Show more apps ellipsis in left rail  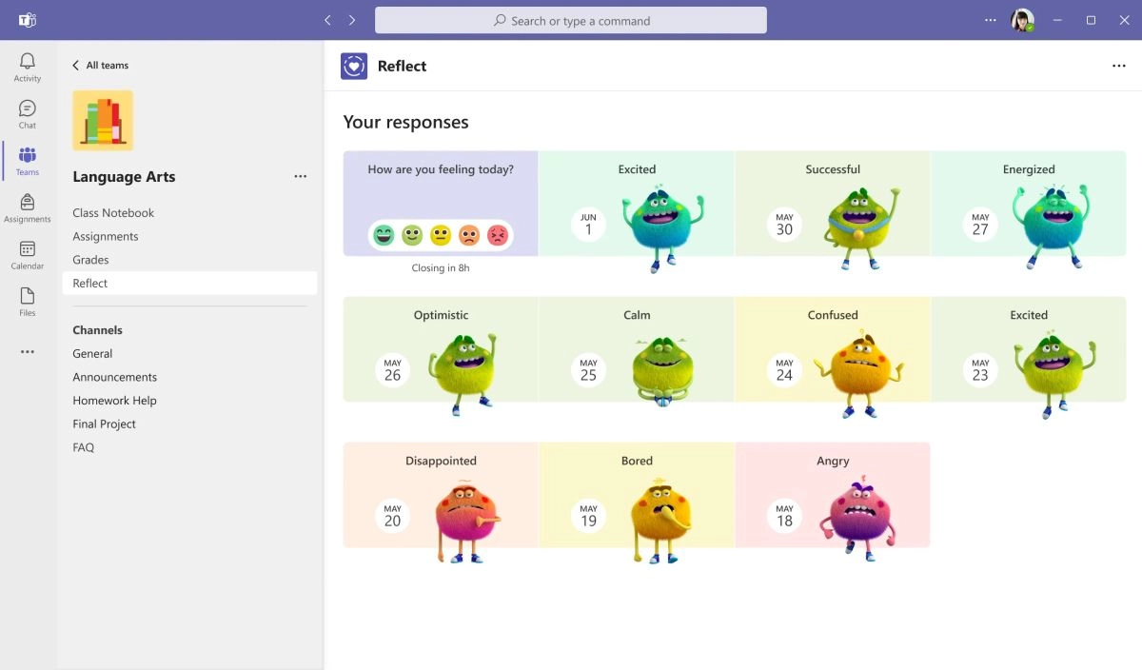28,352
